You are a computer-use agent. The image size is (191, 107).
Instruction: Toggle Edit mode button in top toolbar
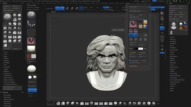pos(58,9)
